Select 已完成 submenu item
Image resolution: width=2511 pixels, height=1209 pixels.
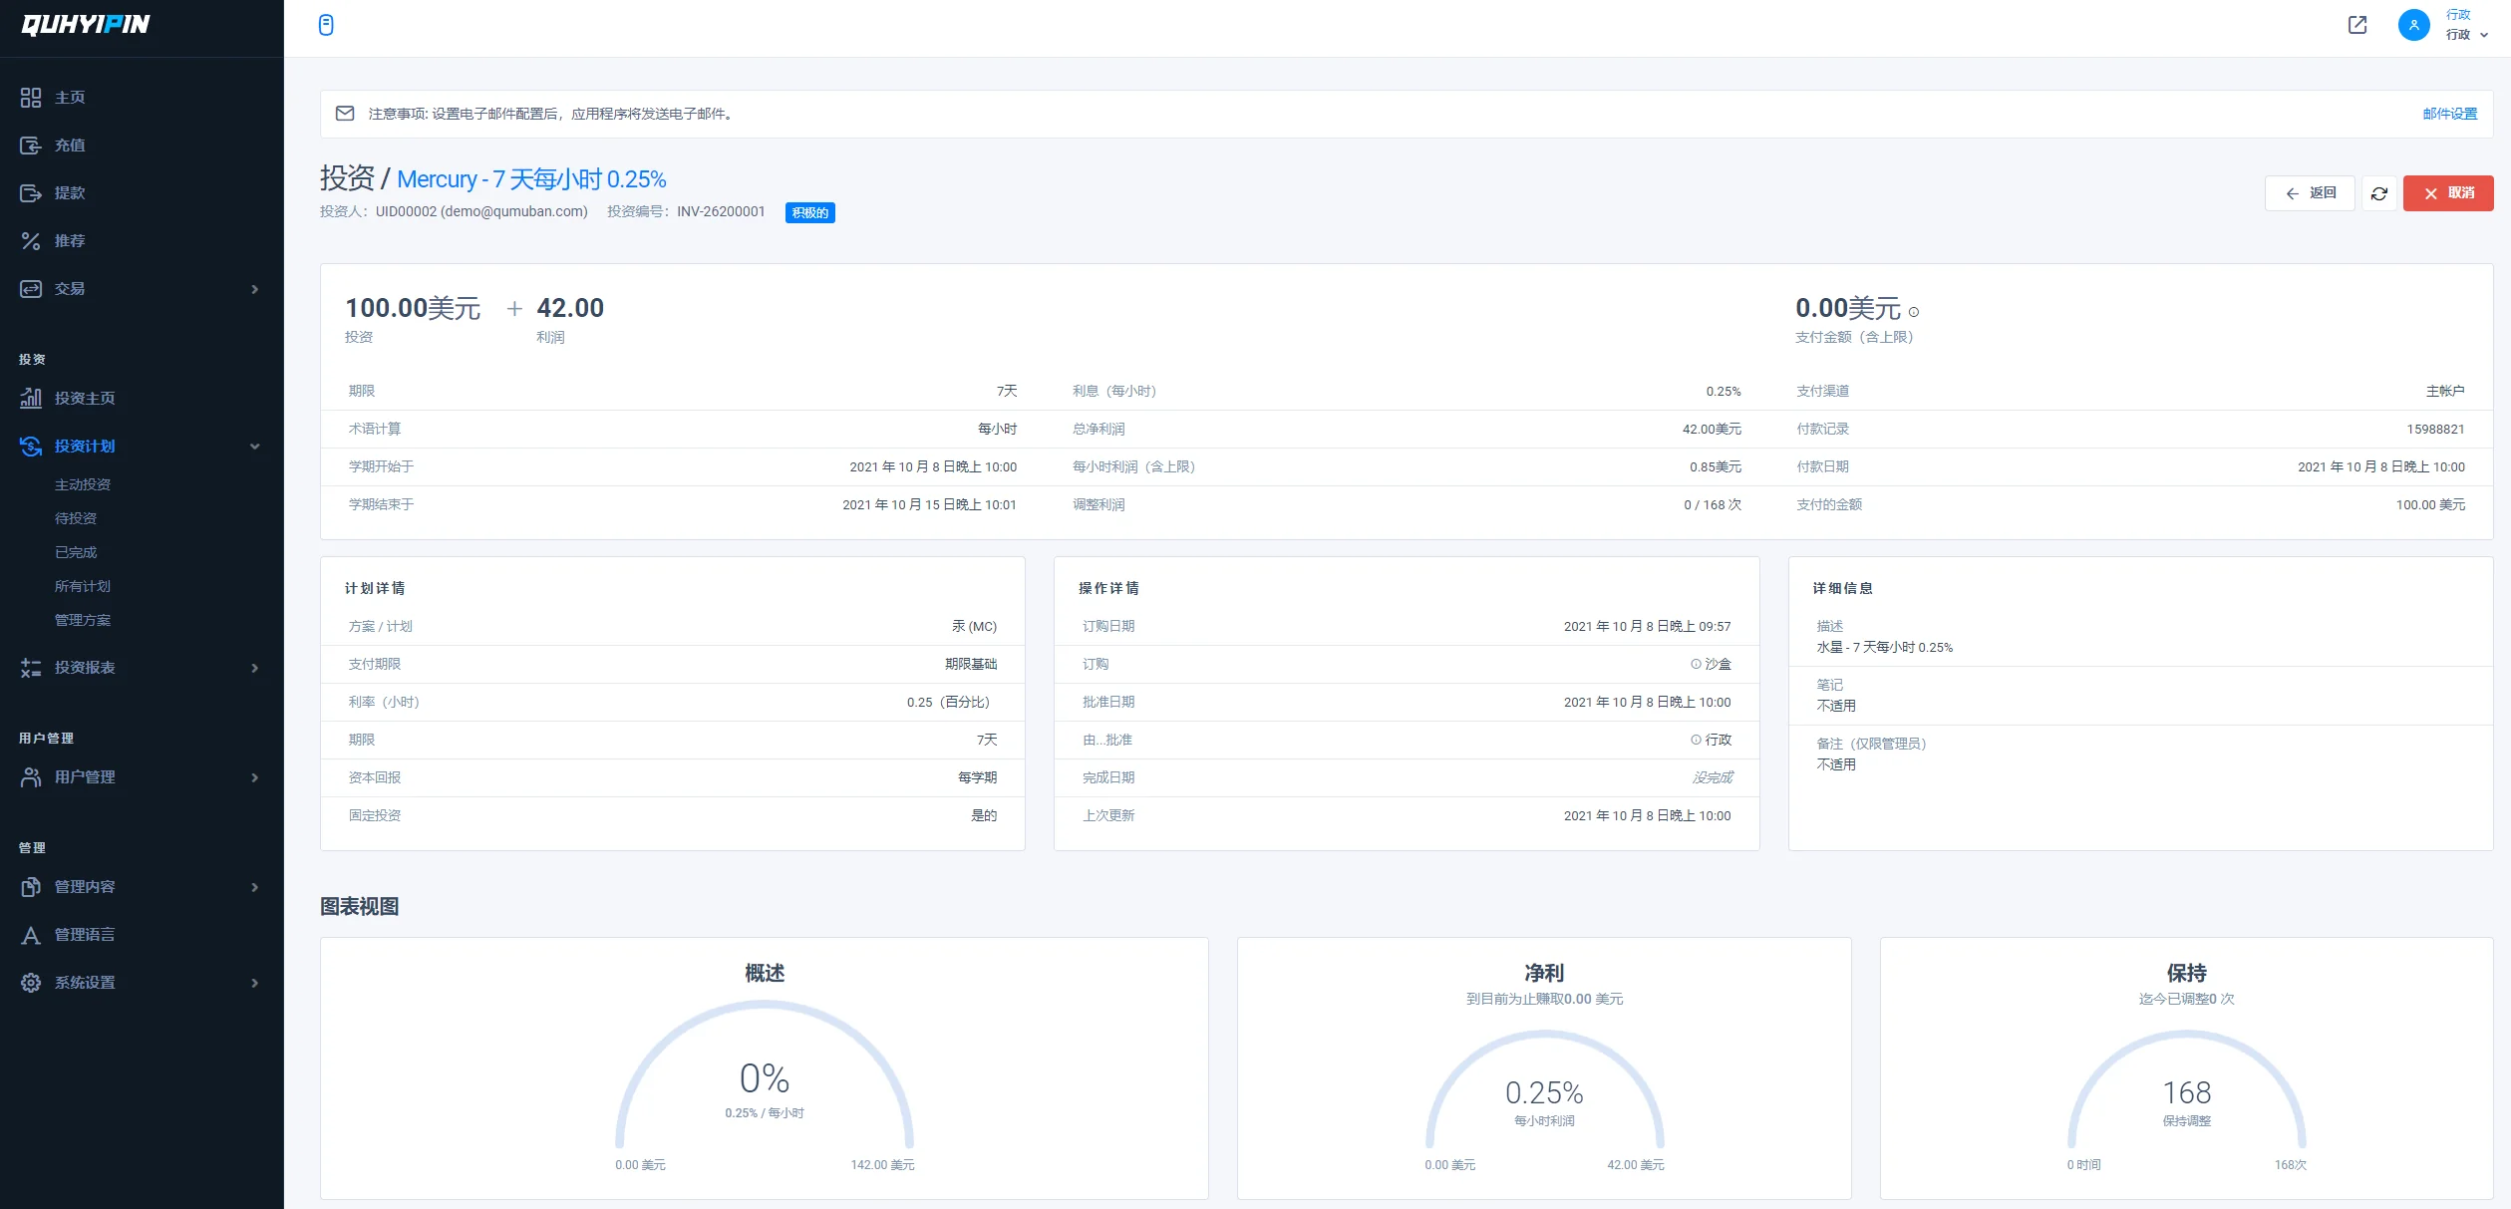coord(76,552)
